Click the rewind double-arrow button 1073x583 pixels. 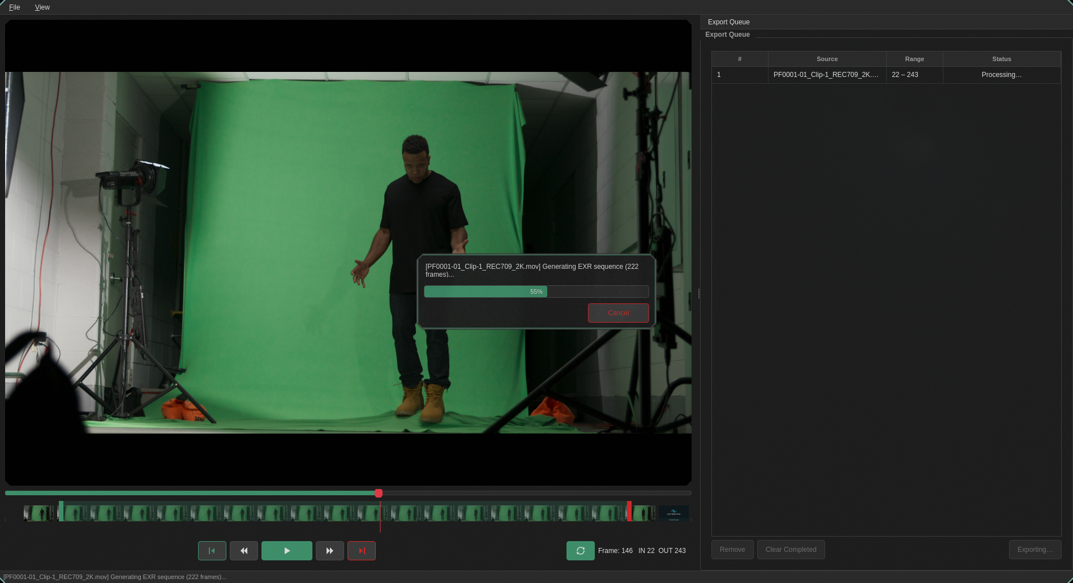click(x=244, y=551)
